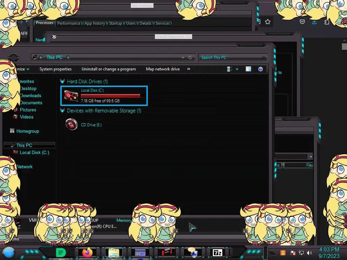Image resolution: width=347 pixels, height=260 pixels.
Task: Select This PC in the navigation pane
Action: click(x=24, y=145)
